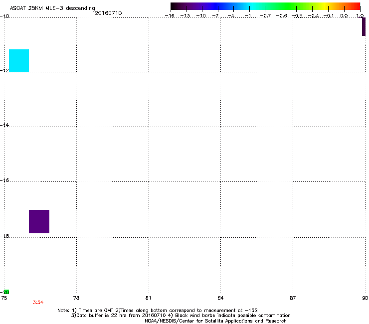Click the color scale bar gradient
369x324 pixels.
(265, 6)
